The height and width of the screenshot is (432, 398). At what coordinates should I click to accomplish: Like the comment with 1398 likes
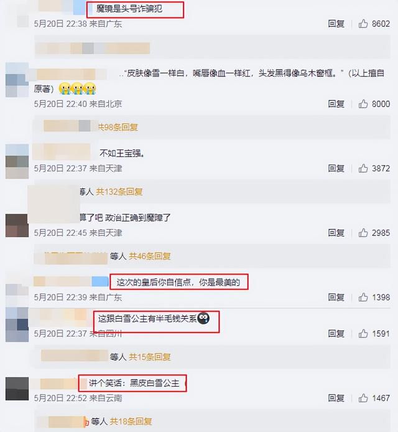tap(363, 298)
